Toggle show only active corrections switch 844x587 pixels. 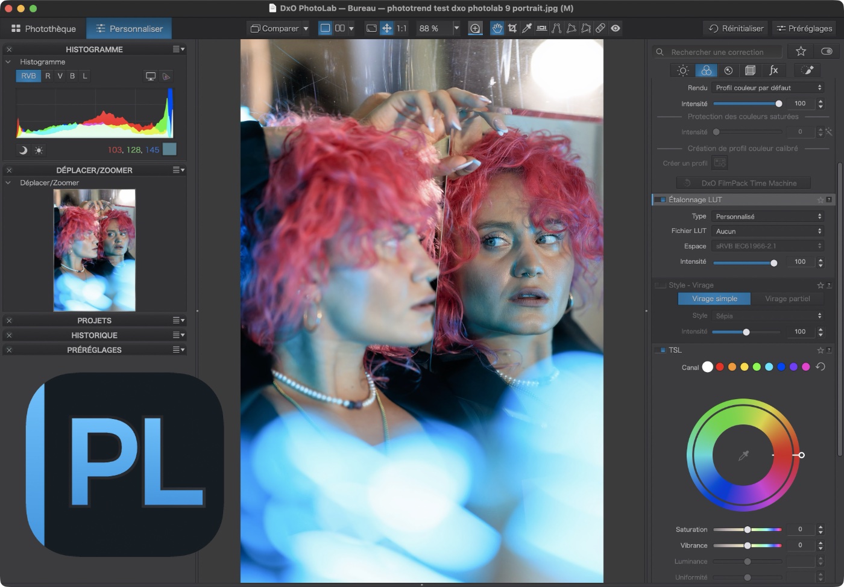827,51
